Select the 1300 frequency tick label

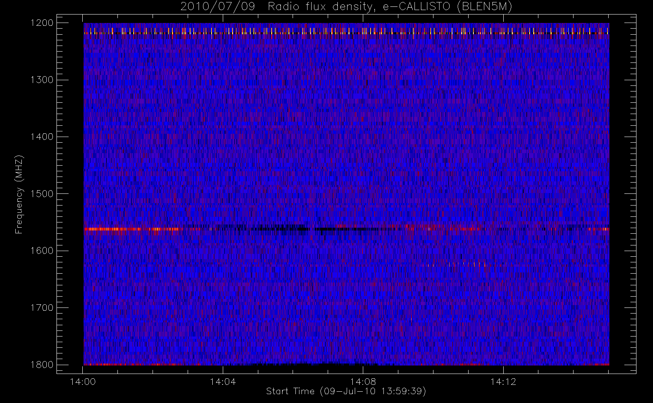(x=42, y=80)
